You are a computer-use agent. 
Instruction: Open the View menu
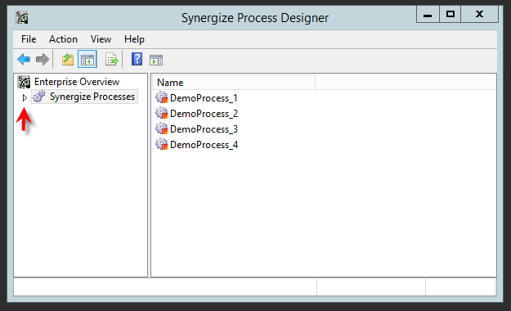(101, 39)
